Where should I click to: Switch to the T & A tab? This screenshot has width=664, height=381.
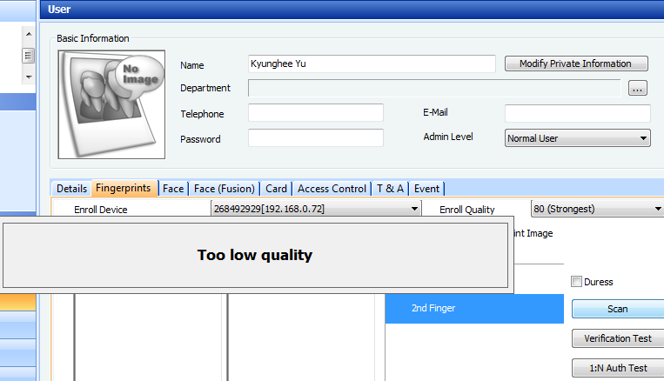pyautogui.click(x=390, y=189)
